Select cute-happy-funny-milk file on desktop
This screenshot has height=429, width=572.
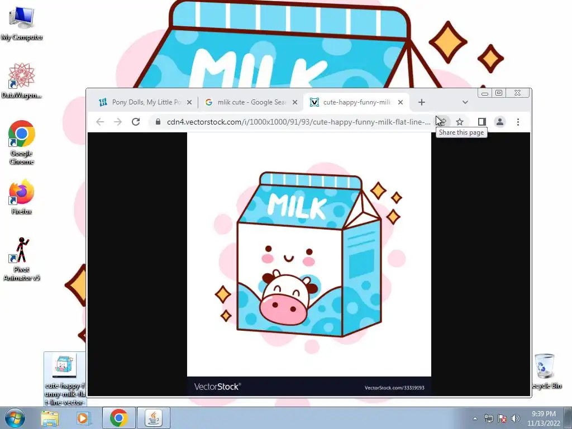click(65, 379)
